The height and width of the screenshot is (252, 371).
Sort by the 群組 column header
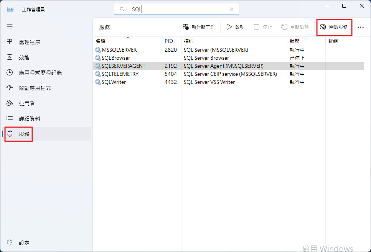pos(345,41)
